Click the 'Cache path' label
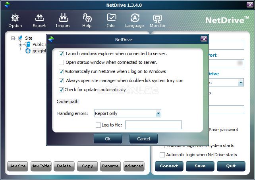 (x=68, y=101)
